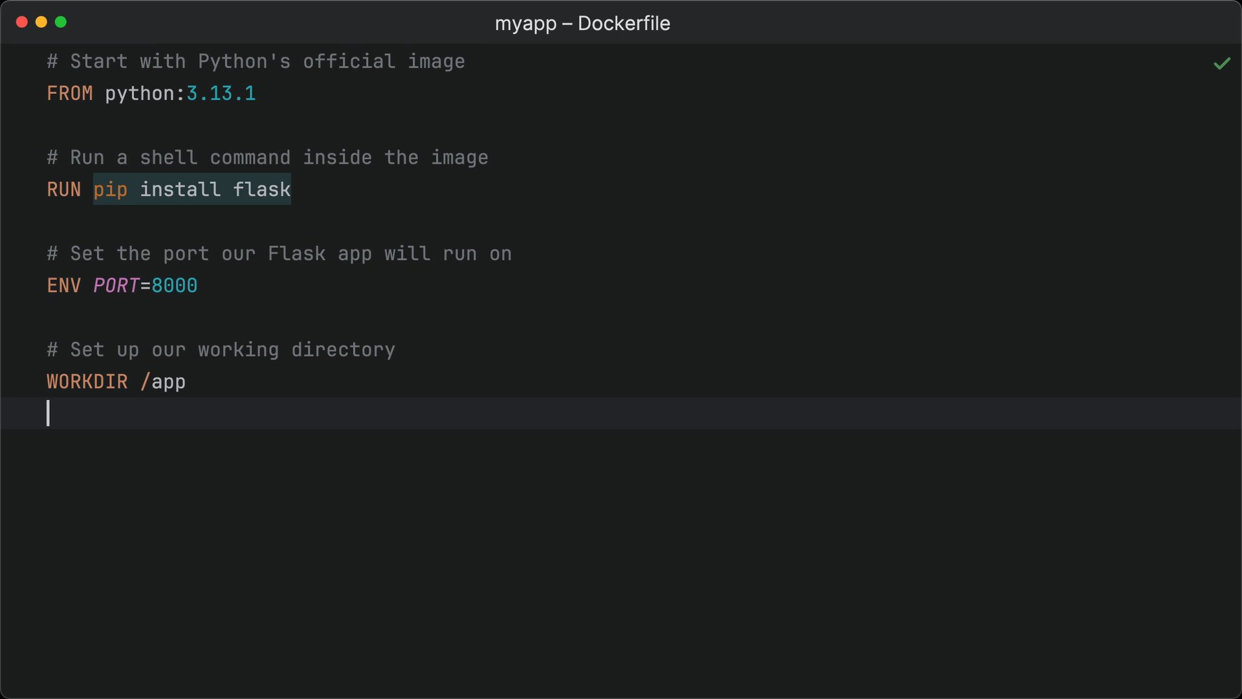Screen dimensions: 1242x699
Task: Click the FROM keyword
Action: coord(70,93)
